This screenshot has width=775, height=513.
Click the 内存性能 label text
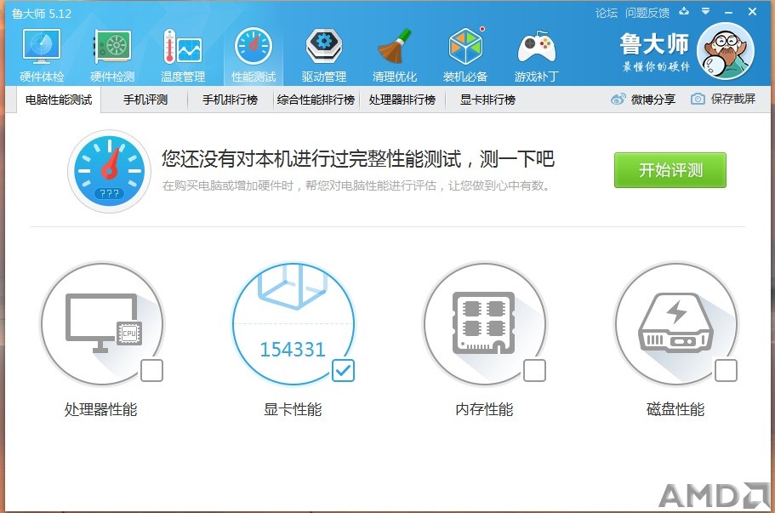[x=484, y=410]
